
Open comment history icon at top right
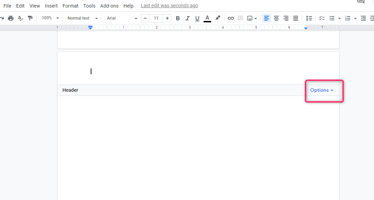pos(361,1)
